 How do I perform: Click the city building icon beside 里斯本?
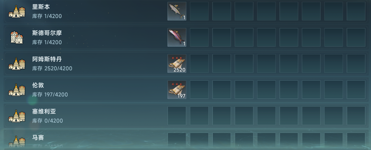point(17,12)
